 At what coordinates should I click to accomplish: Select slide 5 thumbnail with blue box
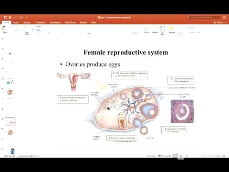click(x=10, y=82)
